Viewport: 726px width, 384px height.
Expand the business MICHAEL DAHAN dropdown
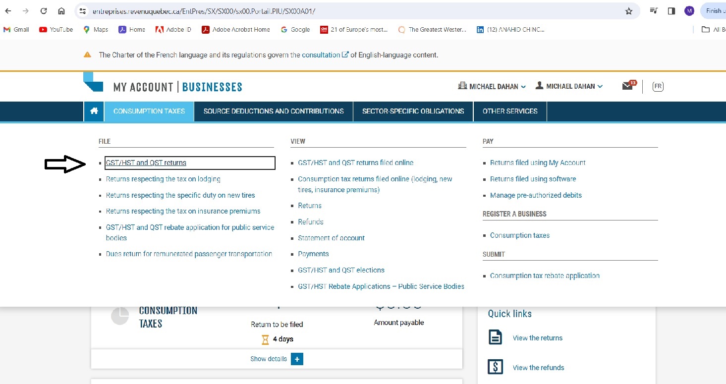coord(492,86)
